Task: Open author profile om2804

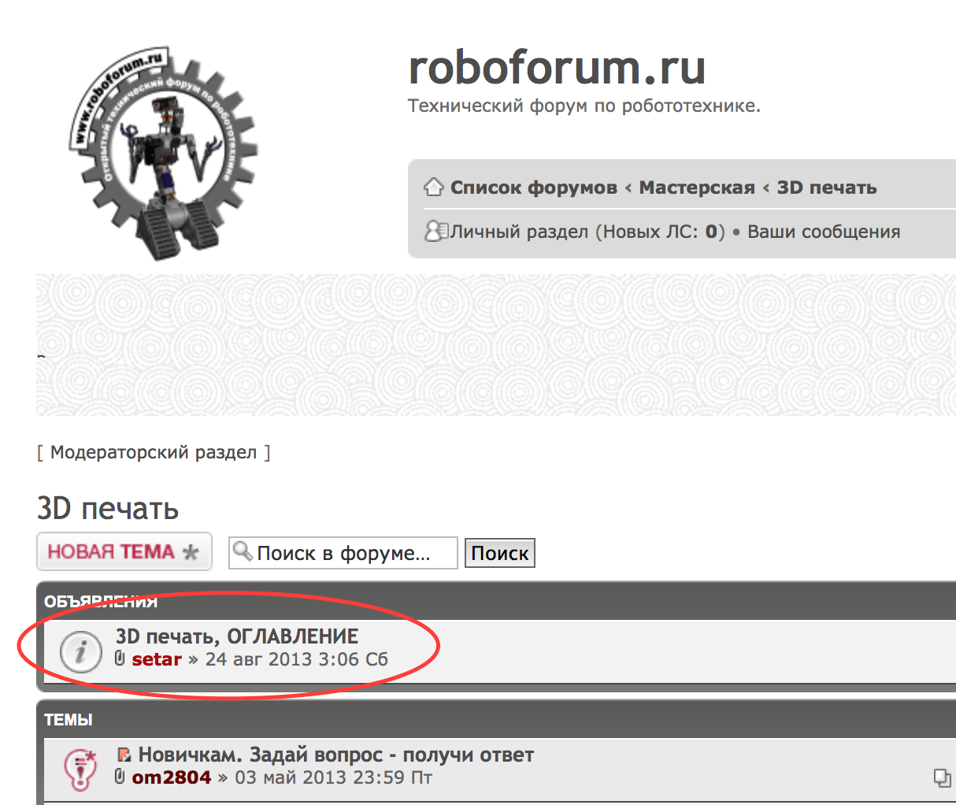Action: click(172, 777)
